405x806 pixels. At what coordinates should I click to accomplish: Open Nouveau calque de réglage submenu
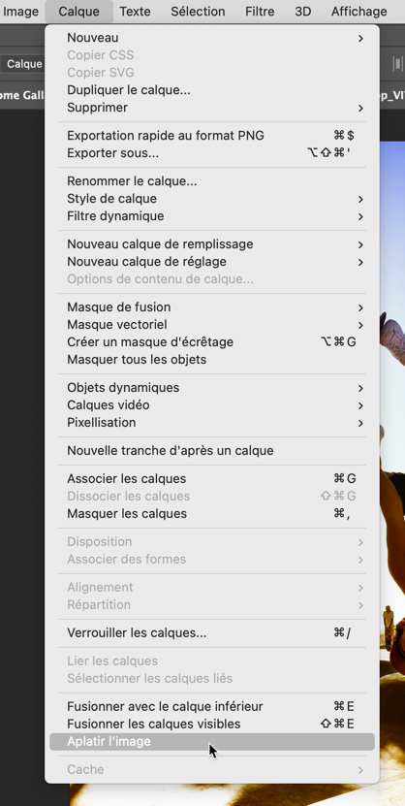pos(212,261)
